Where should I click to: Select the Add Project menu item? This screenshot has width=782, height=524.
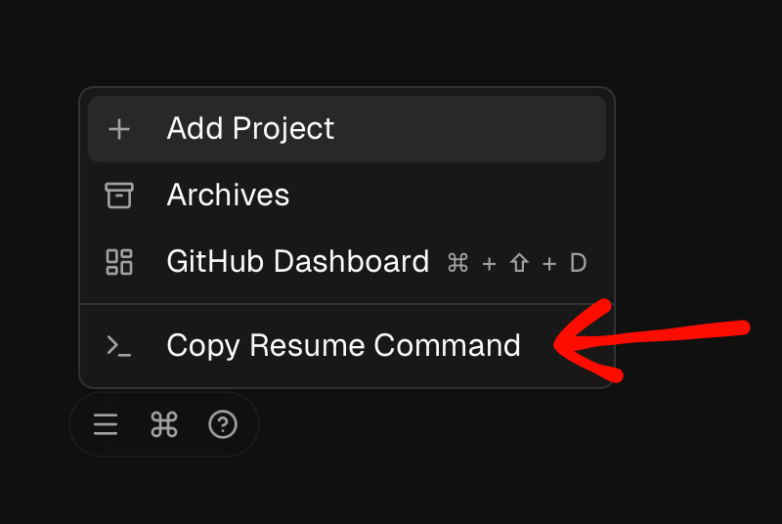250,129
